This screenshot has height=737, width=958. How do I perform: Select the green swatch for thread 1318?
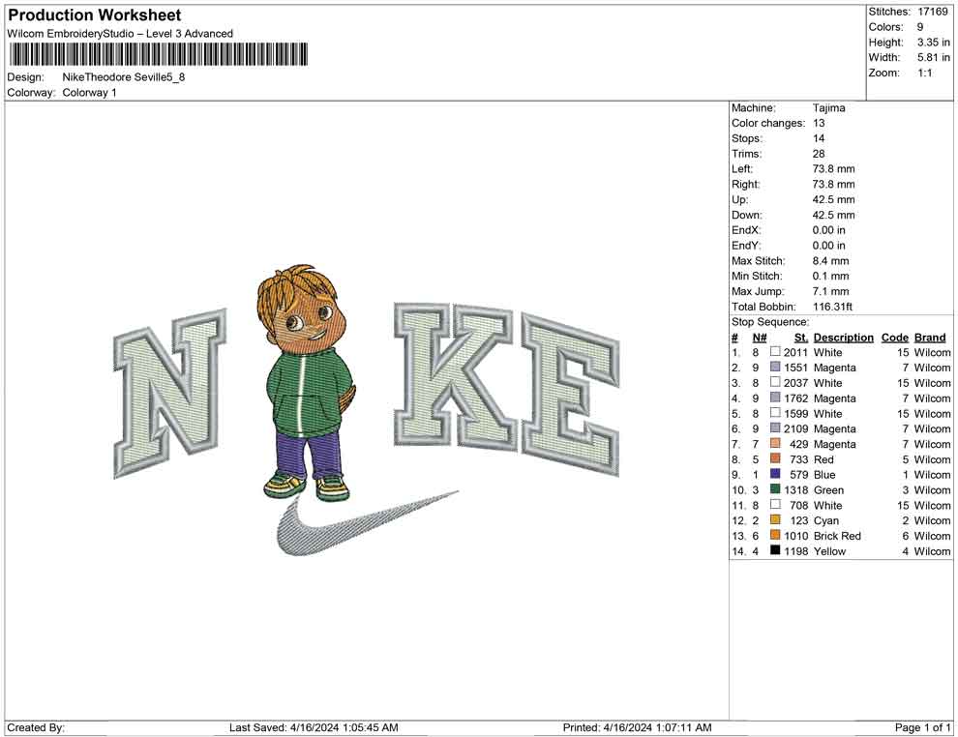point(775,490)
